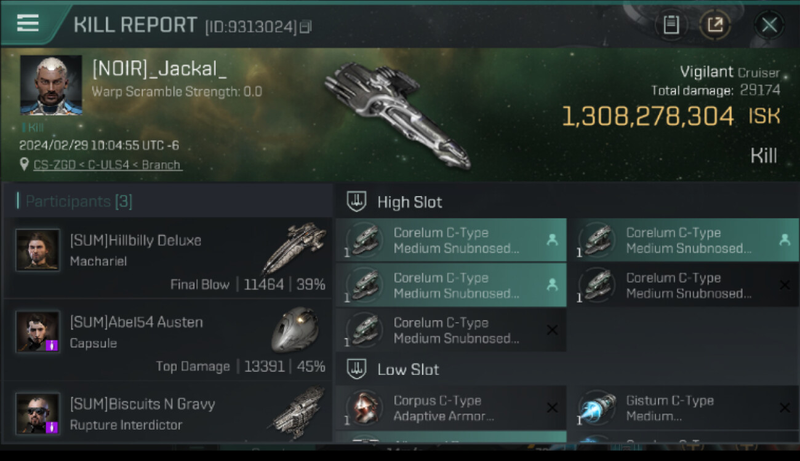
Task: Click the Capsule ship icon
Action: pos(295,329)
